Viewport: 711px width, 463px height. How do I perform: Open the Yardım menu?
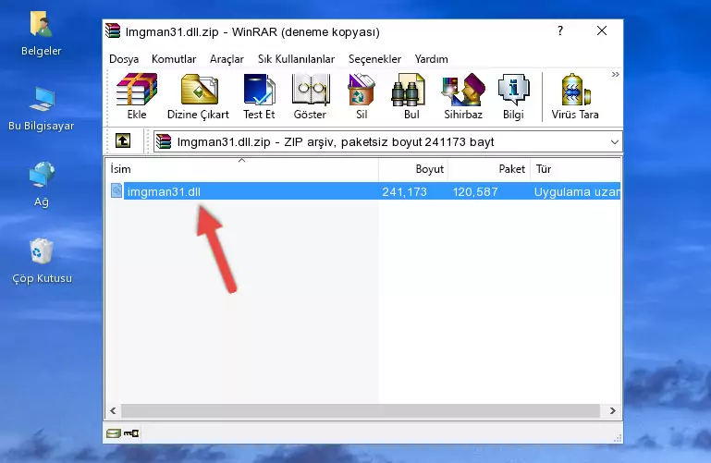click(431, 59)
